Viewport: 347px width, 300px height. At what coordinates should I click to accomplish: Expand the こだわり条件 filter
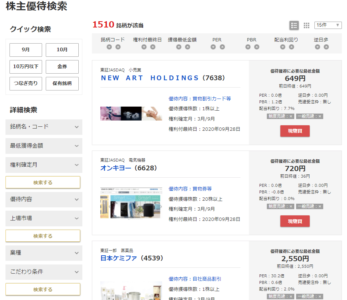point(44,272)
